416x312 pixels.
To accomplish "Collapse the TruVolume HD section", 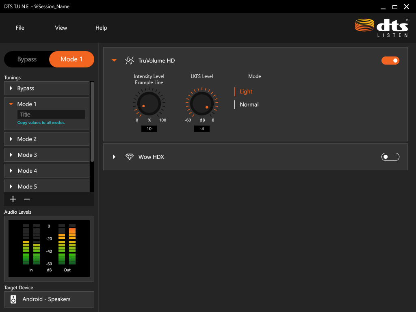I will (114, 61).
